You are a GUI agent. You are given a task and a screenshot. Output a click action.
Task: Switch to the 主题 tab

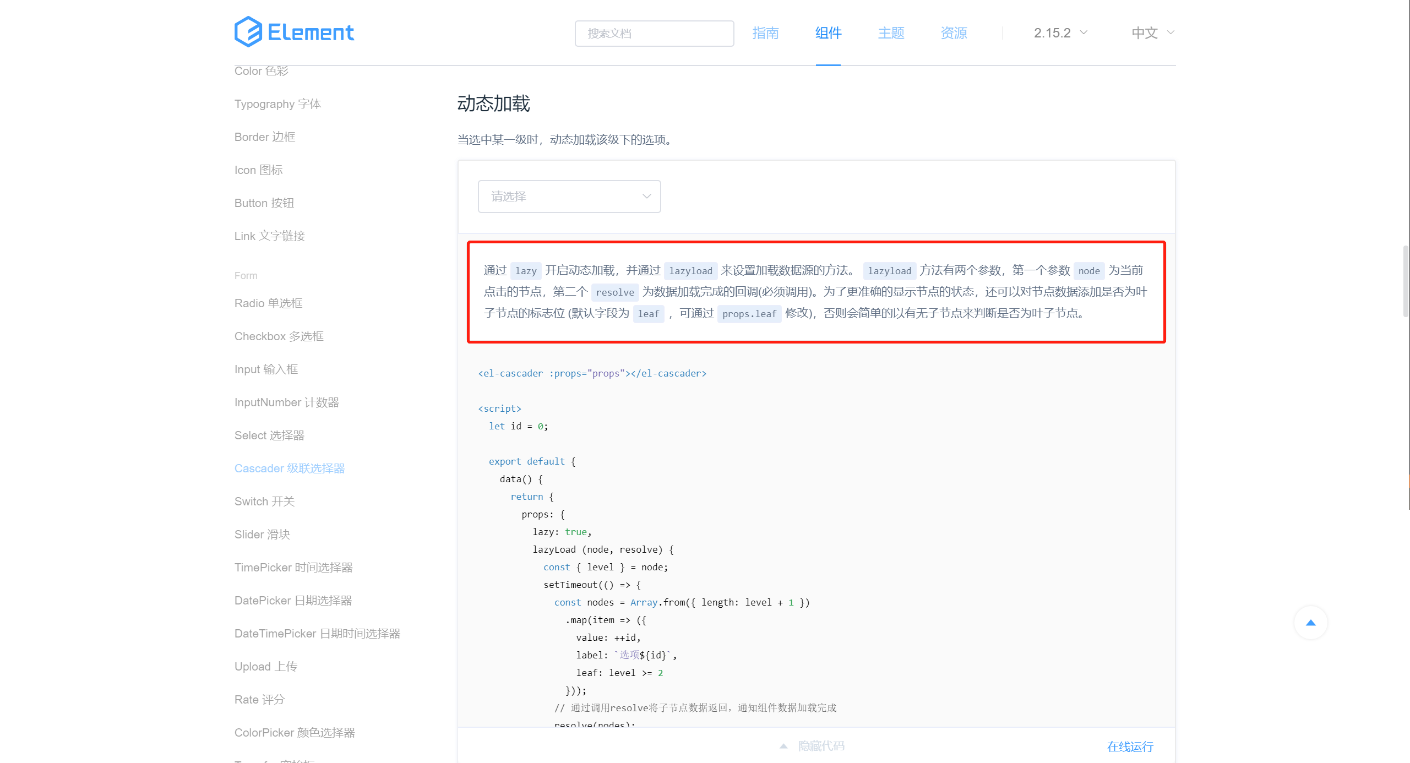pyautogui.click(x=890, y=33)
